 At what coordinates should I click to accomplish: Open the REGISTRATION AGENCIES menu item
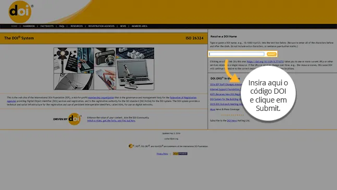(101, 26)
